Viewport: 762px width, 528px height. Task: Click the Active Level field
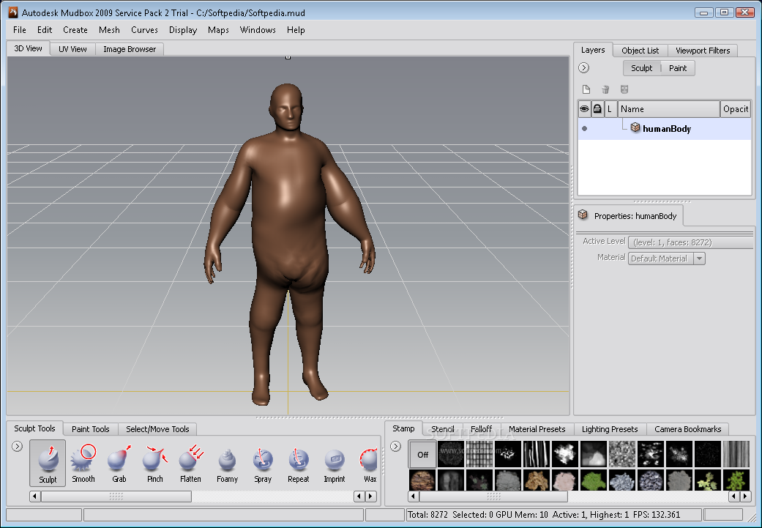click(x=690, y=242)
